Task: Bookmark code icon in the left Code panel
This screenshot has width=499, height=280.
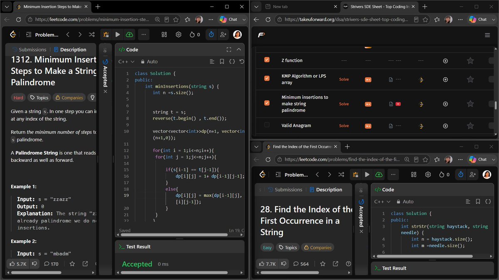Action: 222,61
